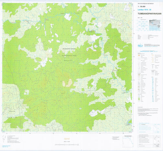Click the blue publisher logo emblem
The height and width of the screenshot is (151, 163).
click(x=141, y=45)
